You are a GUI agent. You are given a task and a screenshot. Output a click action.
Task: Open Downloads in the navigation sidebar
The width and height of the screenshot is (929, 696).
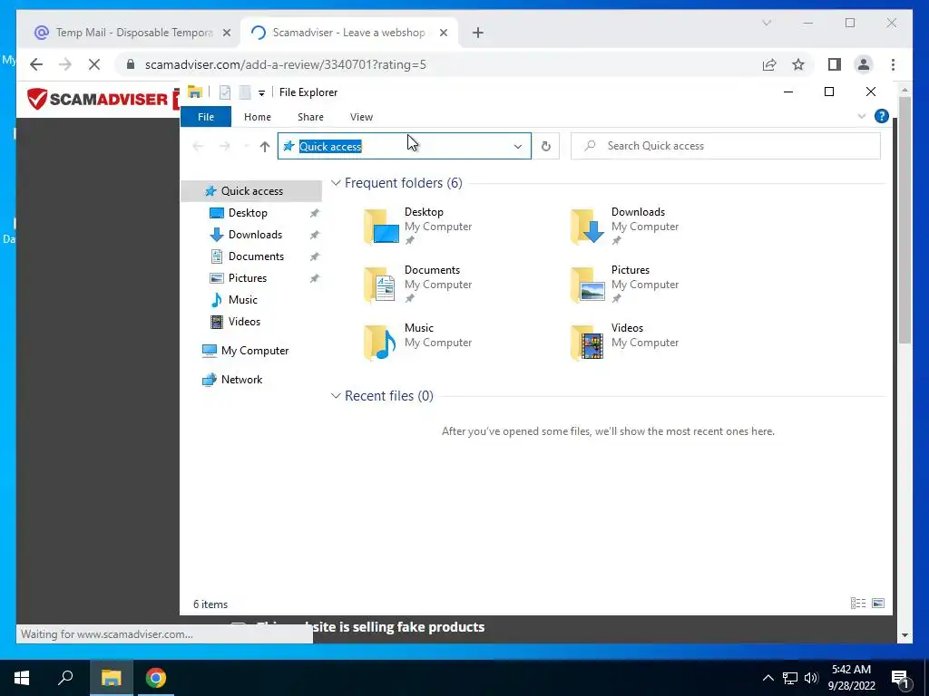click(255, 235)
